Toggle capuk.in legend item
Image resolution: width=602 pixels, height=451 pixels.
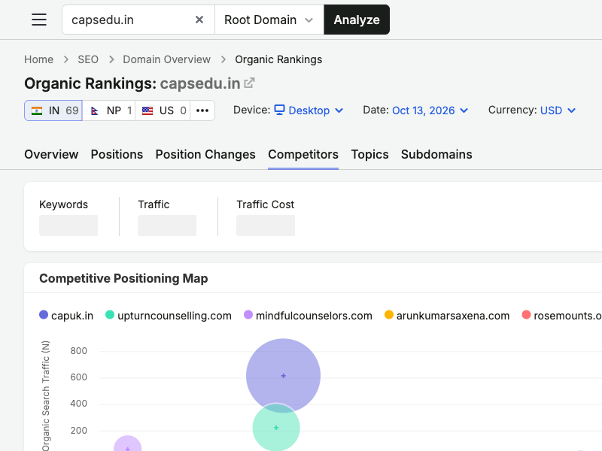[66, 316]
